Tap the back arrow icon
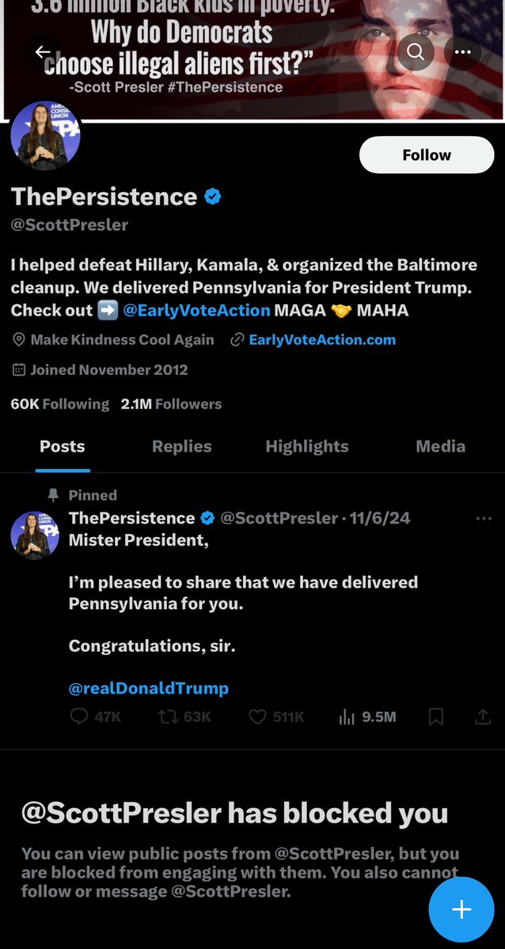This screenshot has width=505, height=949. coord(43,52)
